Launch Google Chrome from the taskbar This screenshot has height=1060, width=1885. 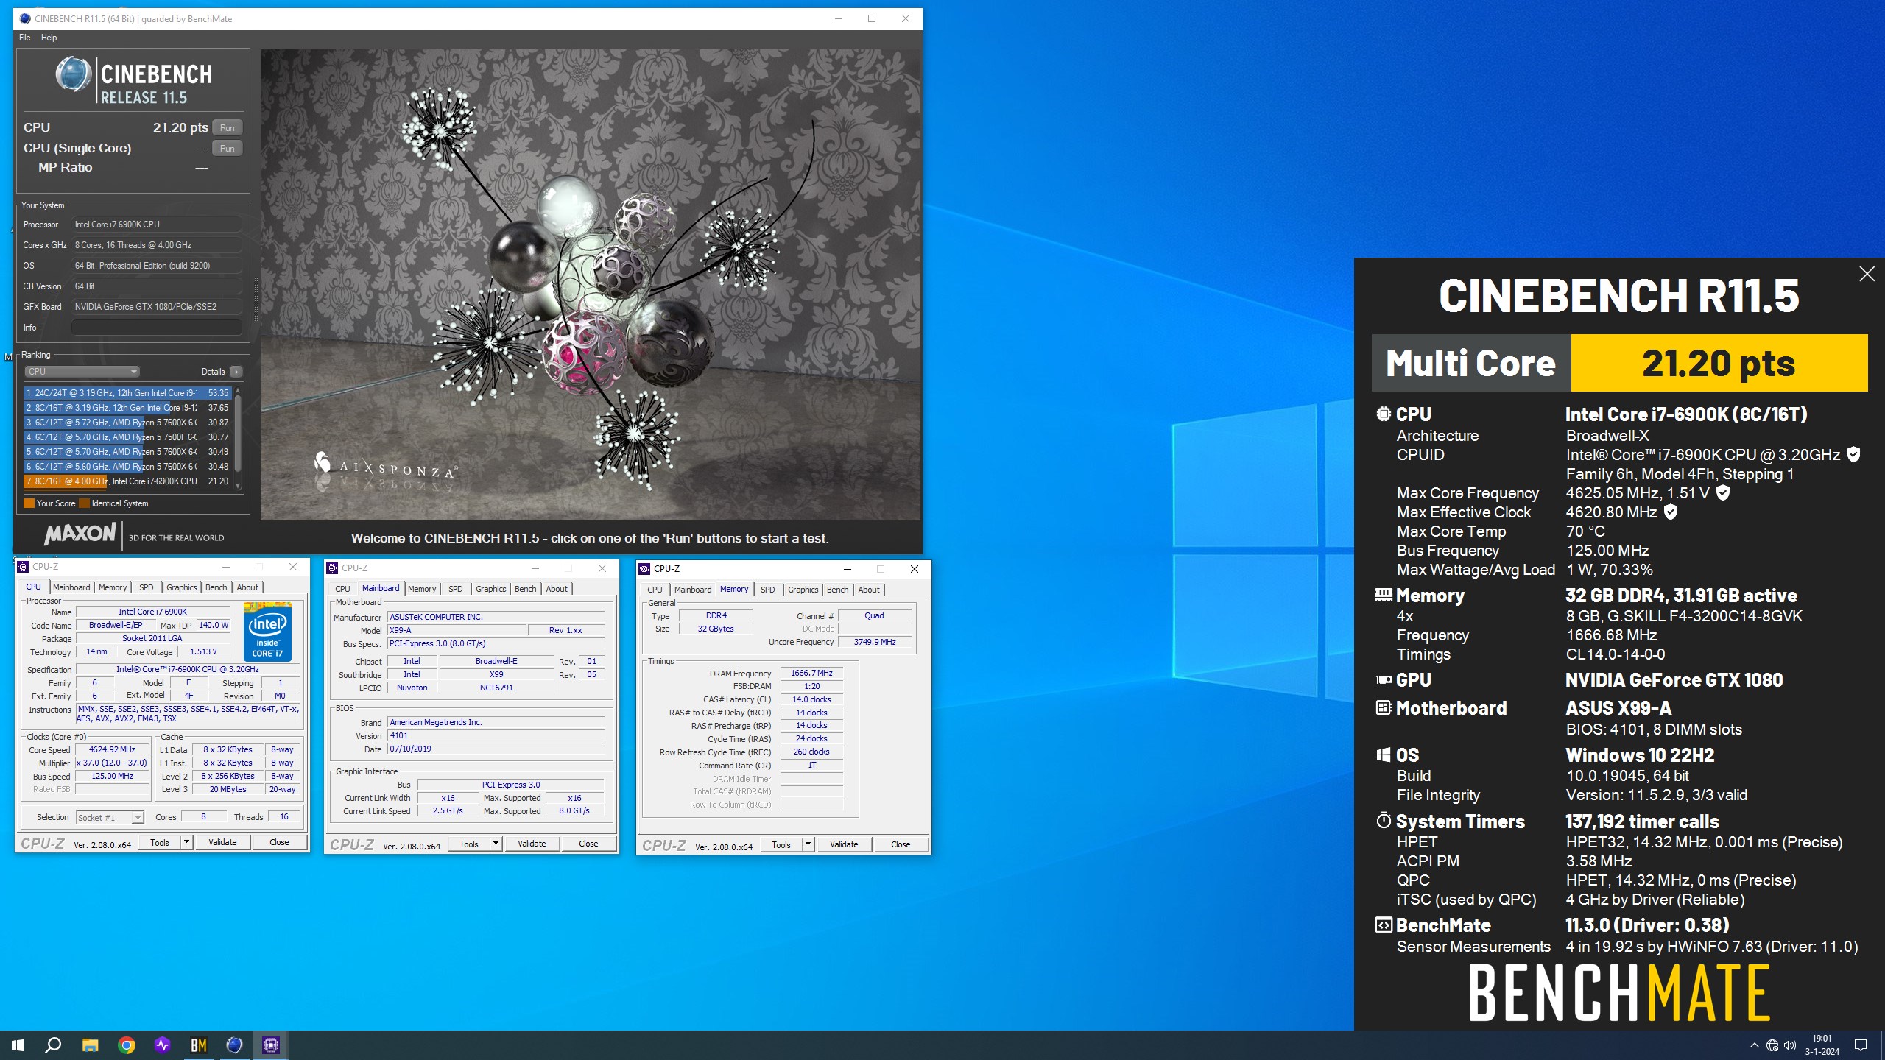(127, 1045)
